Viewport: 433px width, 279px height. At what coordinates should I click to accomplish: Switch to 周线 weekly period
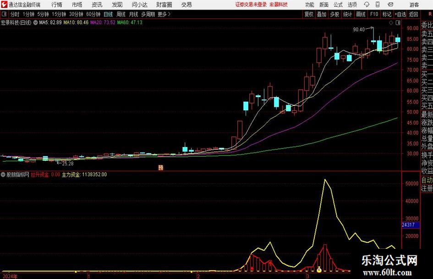[121, 14]
